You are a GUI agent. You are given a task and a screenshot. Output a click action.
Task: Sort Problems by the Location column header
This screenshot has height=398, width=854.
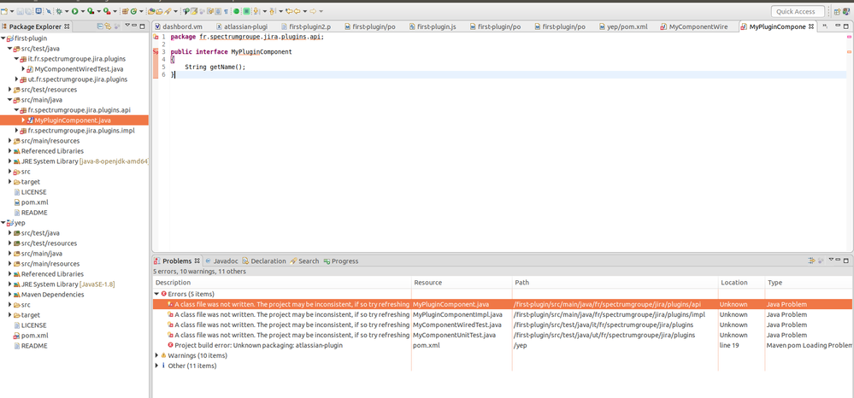pos(741,283)
